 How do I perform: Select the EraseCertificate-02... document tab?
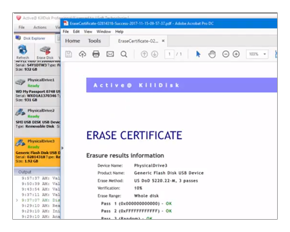coord(138,41)
